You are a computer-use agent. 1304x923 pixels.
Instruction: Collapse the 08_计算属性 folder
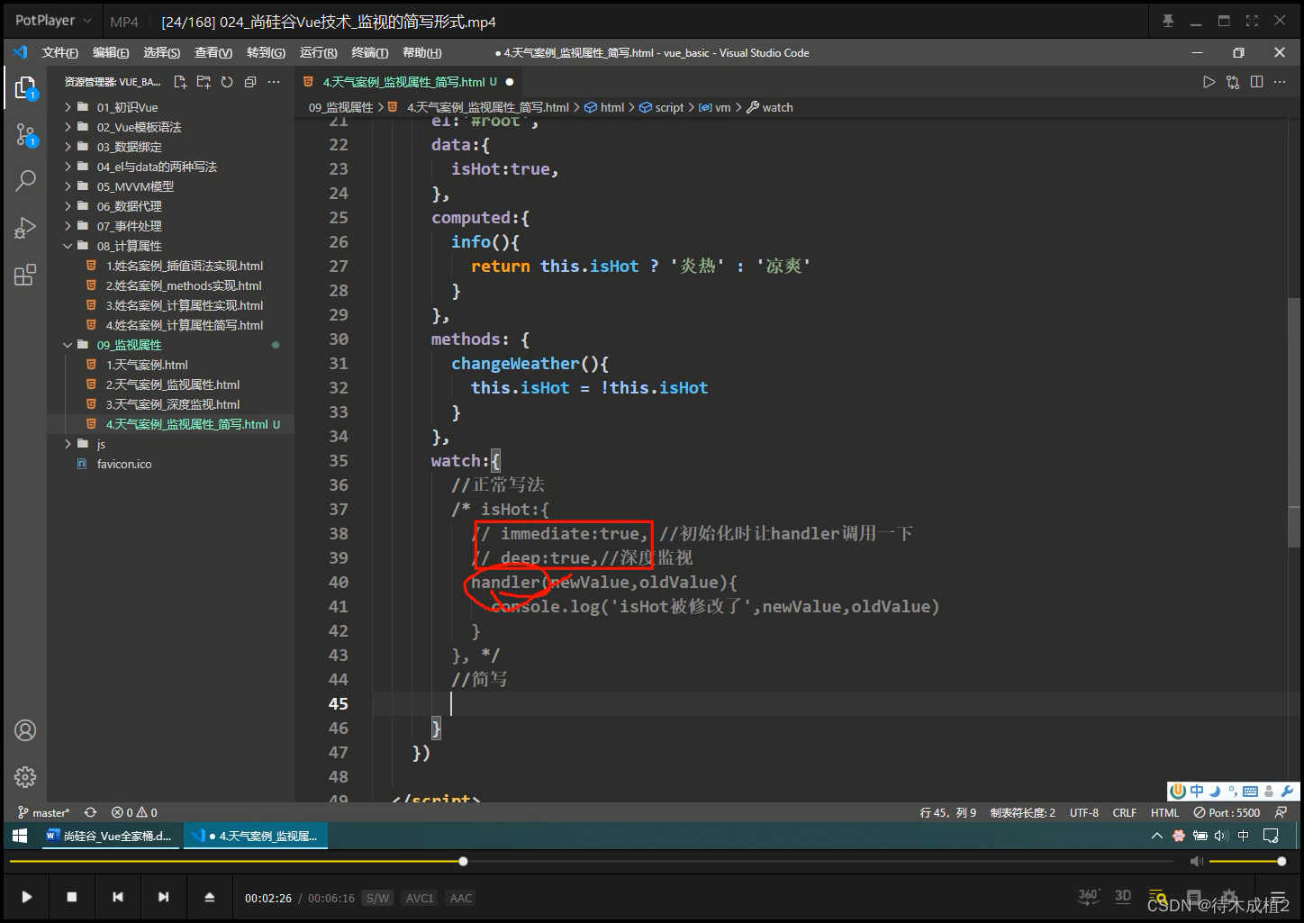click(68, 246)
